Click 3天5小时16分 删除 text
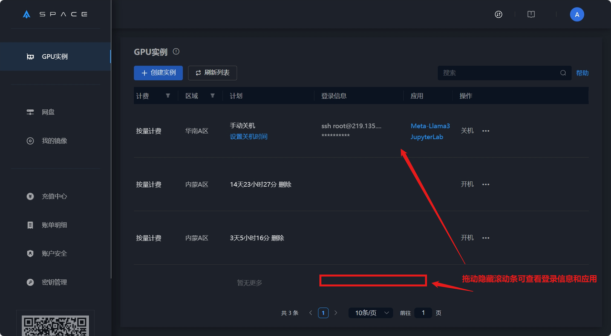The width and height of the screenshot is (611, 336). point(257,238)
